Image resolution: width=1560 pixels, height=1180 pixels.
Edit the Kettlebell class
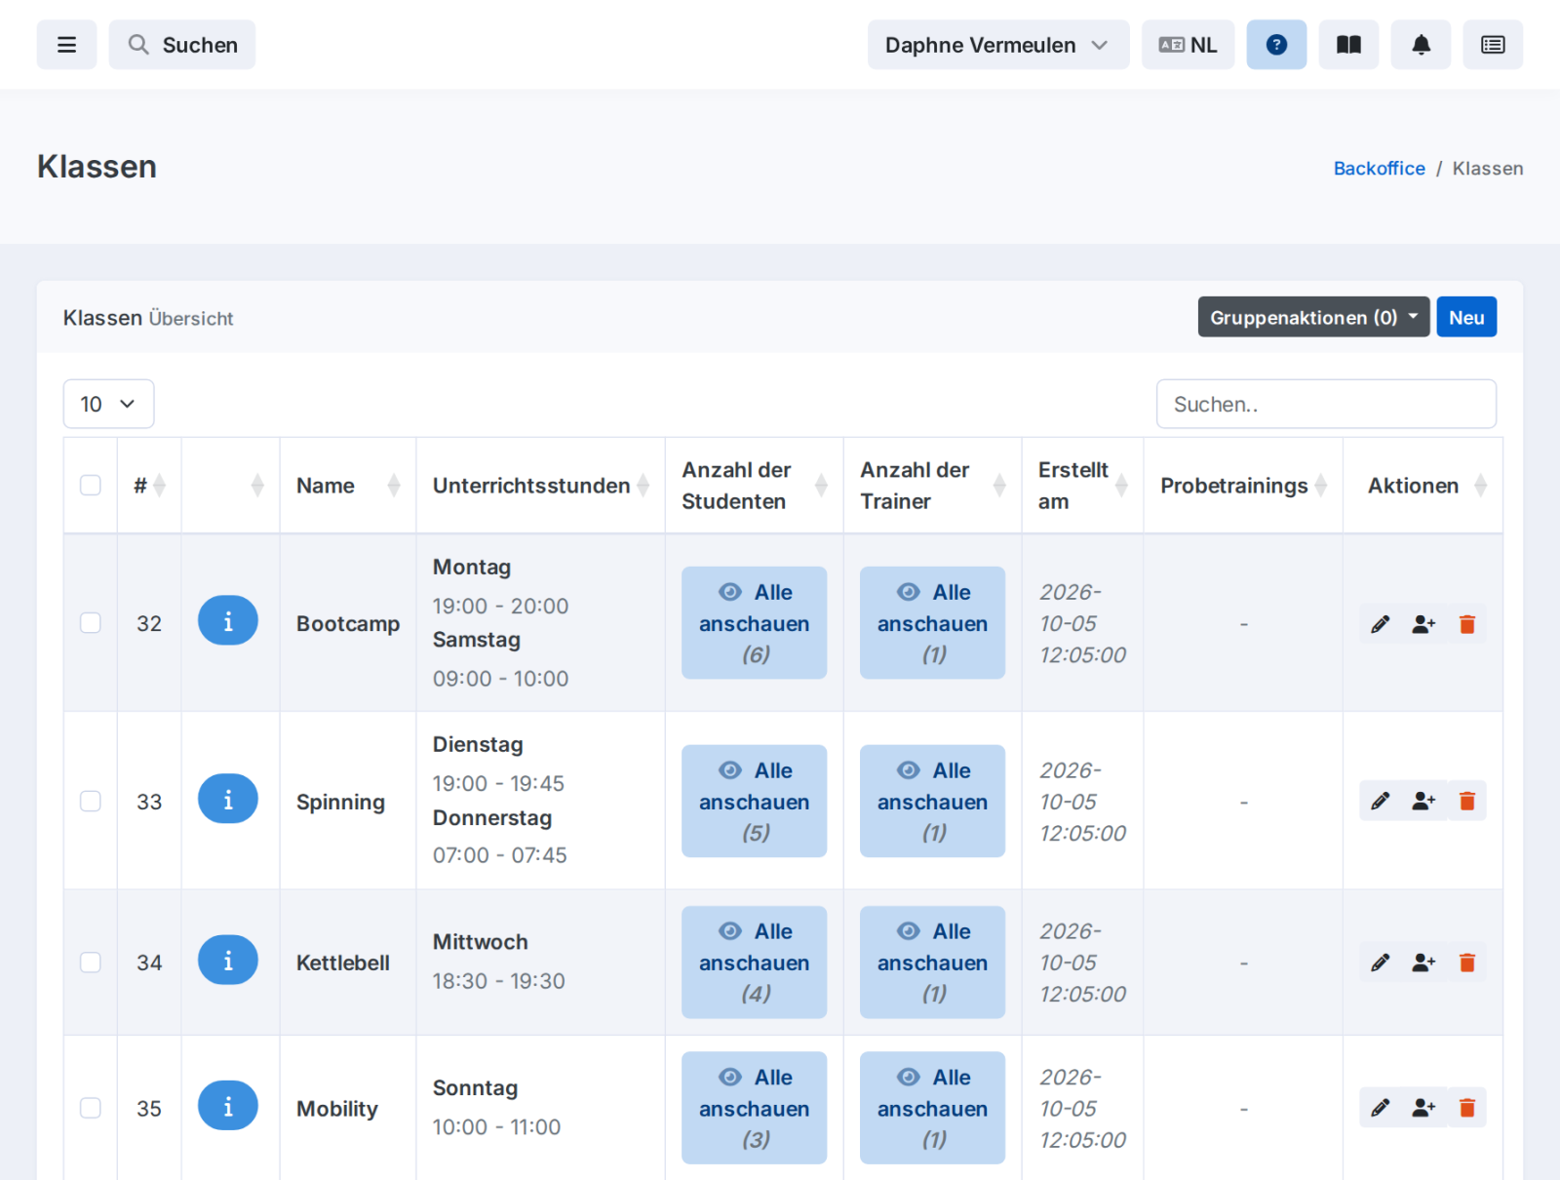tap(1380, 963)
